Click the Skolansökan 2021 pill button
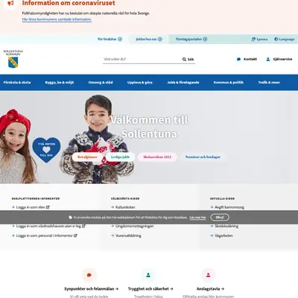The height and width of the screenshot is (298, 298). tap(157, 157)
